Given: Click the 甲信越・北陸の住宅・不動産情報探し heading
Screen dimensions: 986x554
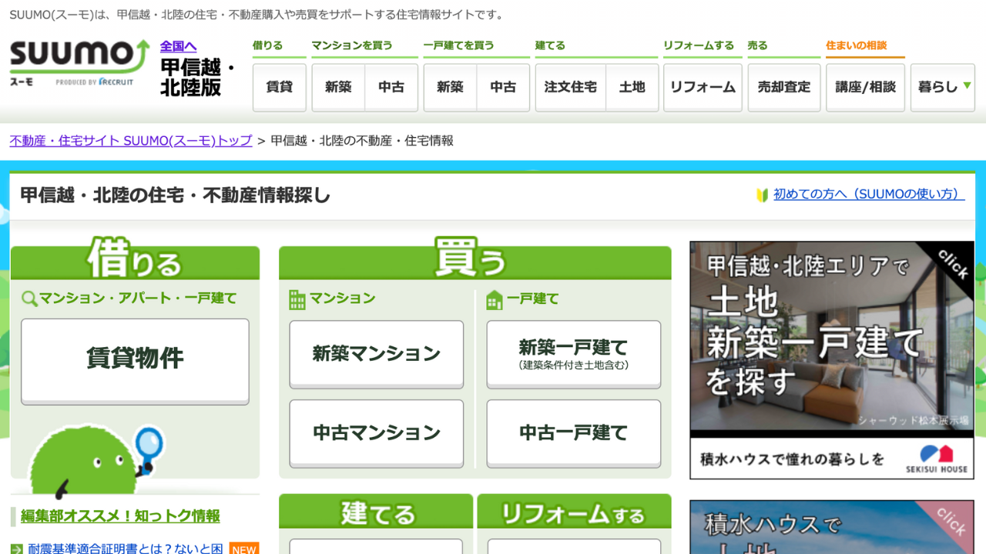Looking at the screenshot, I should (x=176, y=195).
